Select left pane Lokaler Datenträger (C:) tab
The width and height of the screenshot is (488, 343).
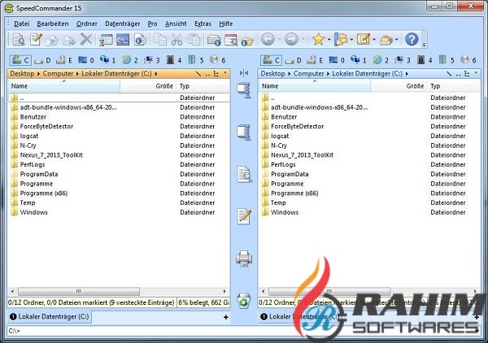50,316
